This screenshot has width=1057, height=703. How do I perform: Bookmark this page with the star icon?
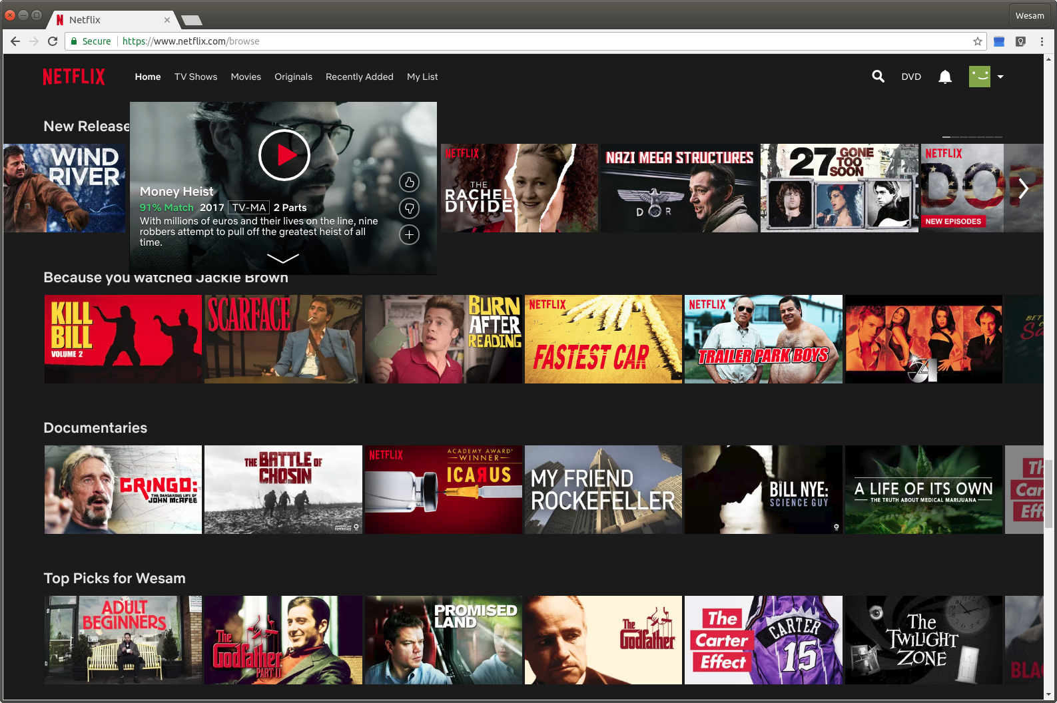pos(977,41)
